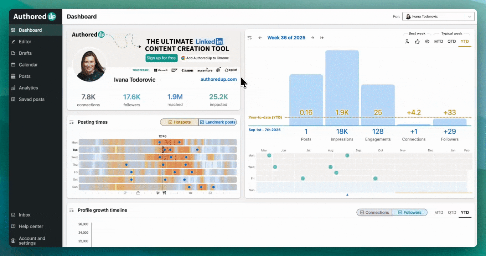Go to the previous week arrow
Image resolution: width=486 pixels, height=256 pixels.
(260, 38)
